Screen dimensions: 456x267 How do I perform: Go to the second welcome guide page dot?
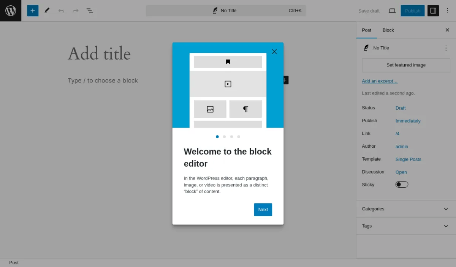(225, 137)
